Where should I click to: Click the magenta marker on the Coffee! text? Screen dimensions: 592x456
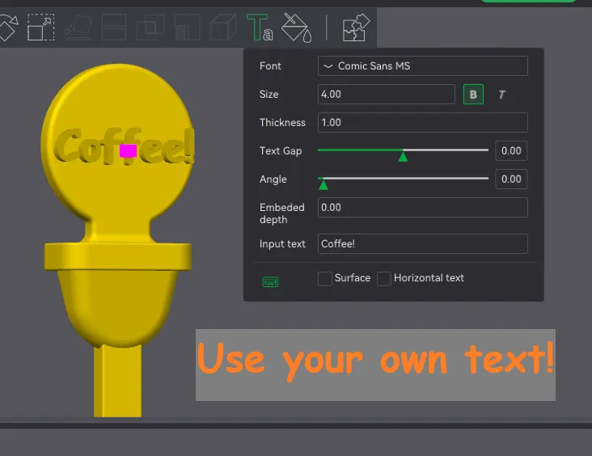click(128, 150)
